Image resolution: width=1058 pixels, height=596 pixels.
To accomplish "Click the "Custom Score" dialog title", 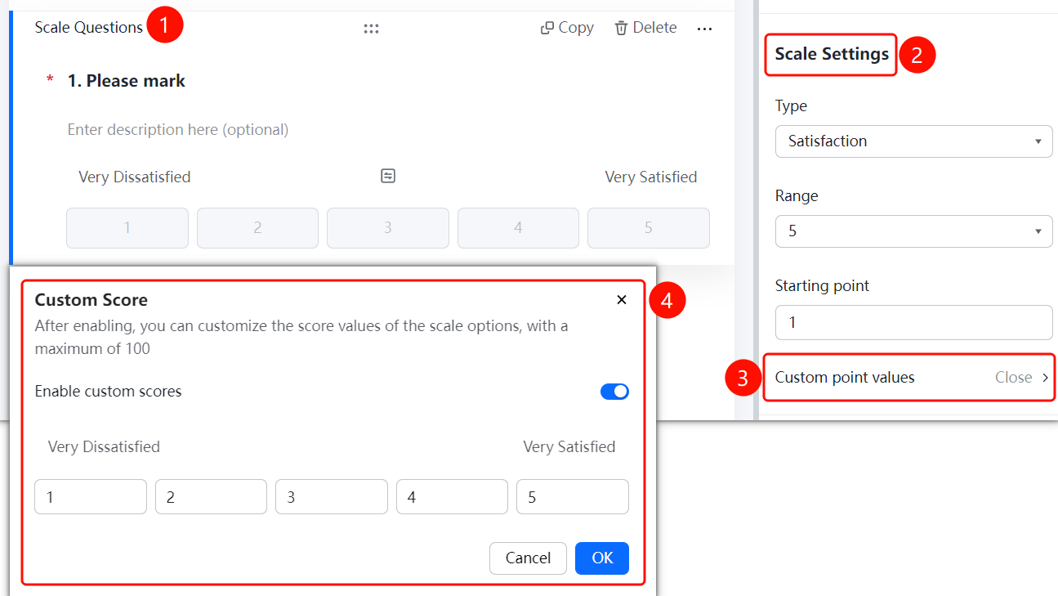I will click(91, 300).
